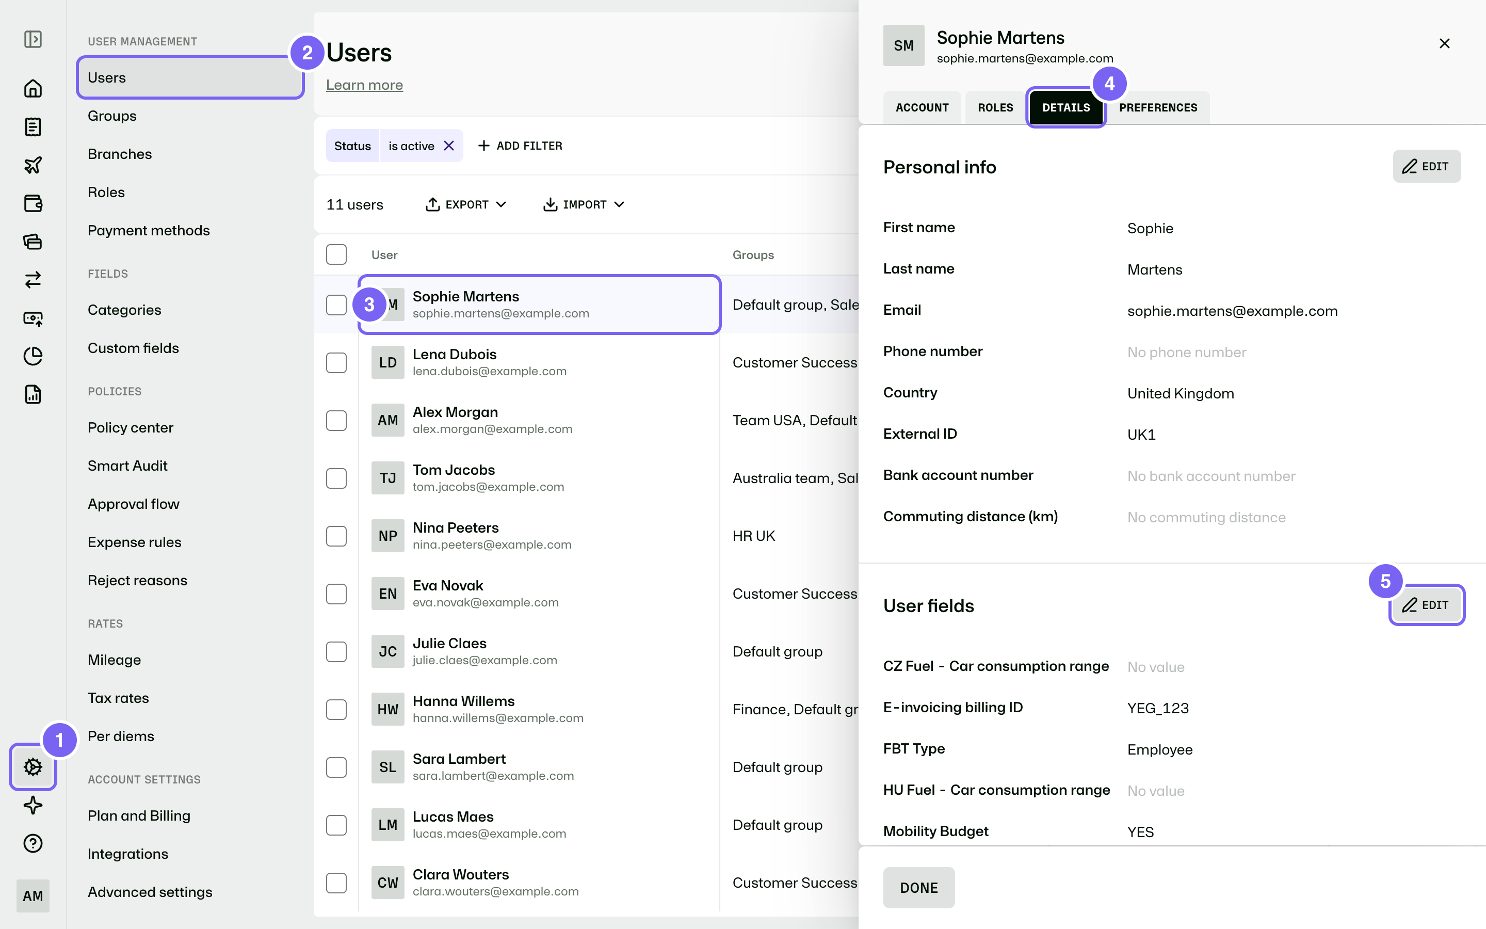This screenshot has width=1486, height=929.
Task: Open the stacked cards icon in sidebar
Action: click(33, 242)
